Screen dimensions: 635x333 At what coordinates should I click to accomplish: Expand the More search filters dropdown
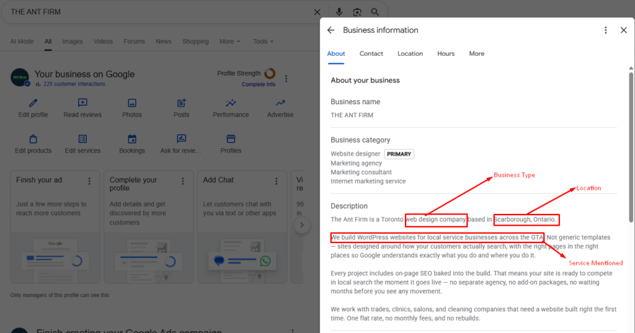click(x=229, y=42)
